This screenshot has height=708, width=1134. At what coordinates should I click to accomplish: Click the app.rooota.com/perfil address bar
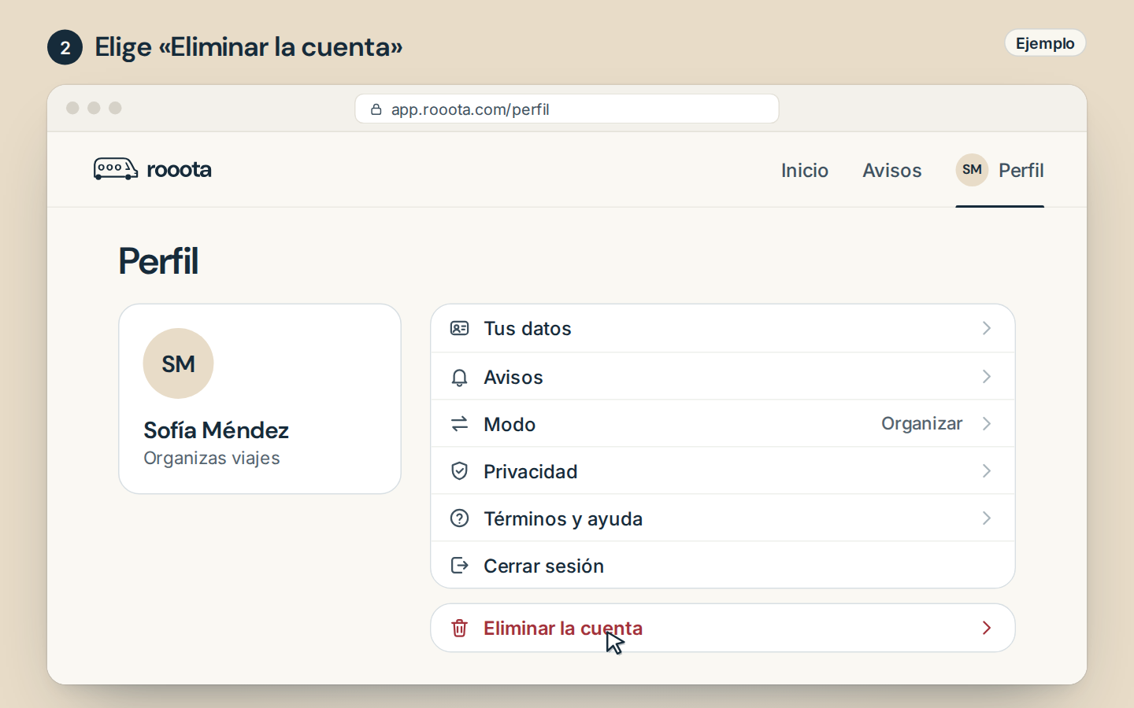tap(567, 109)
